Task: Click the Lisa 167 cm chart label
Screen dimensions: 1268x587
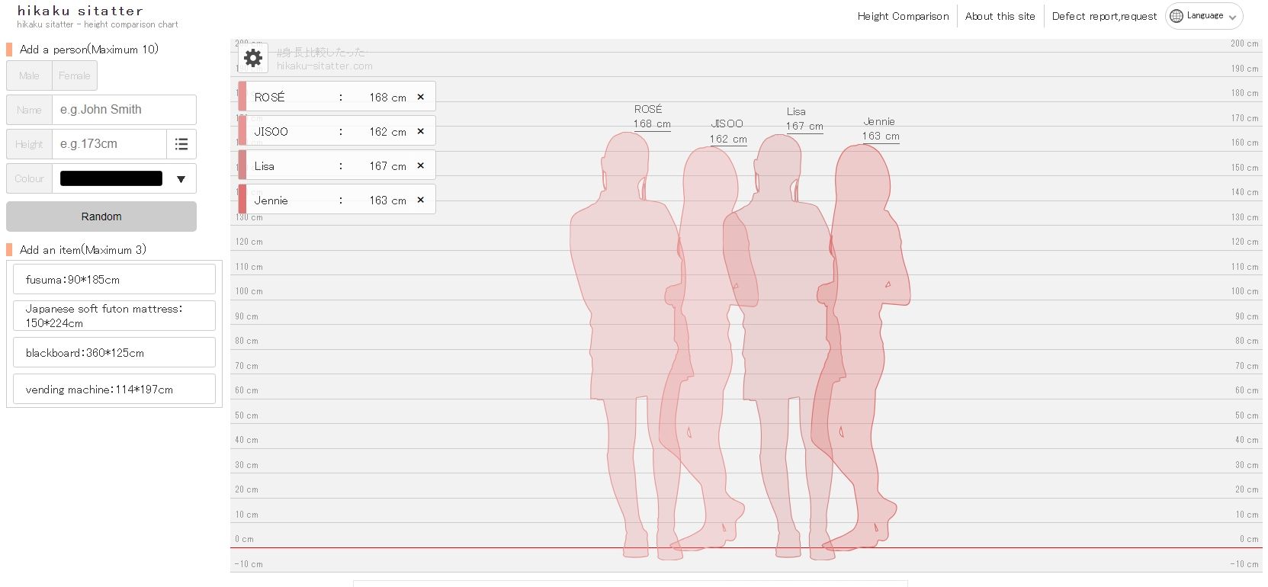Action: coord(804,119)
